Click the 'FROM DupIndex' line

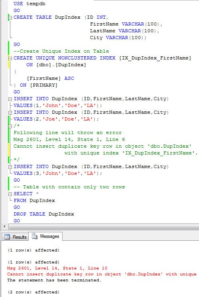pos(34,200)
